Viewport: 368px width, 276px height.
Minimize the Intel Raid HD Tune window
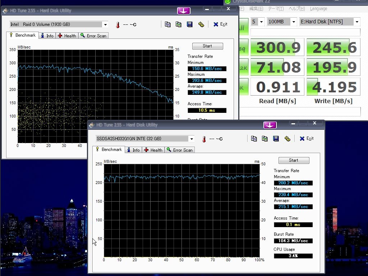click(207, 9)
